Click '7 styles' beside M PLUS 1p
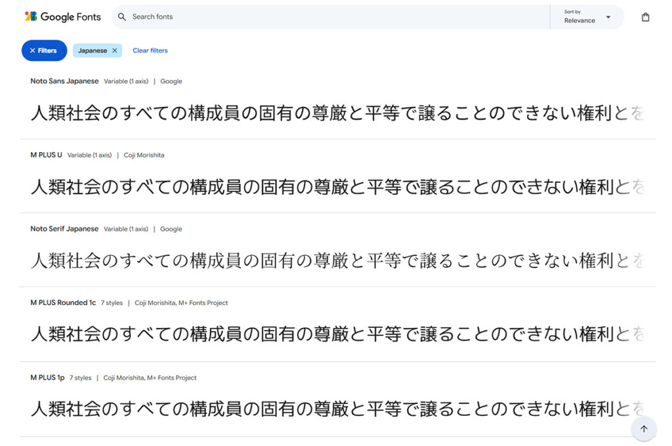The width and height of the screenshot is (672, 446). click(x=81, y=378)
